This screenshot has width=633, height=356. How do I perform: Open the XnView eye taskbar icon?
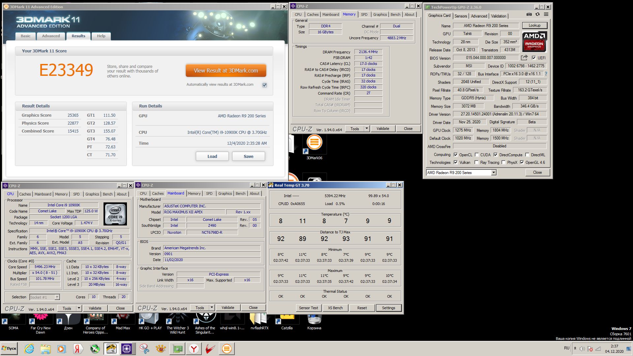pyautogui.click(x=161, y=349)
